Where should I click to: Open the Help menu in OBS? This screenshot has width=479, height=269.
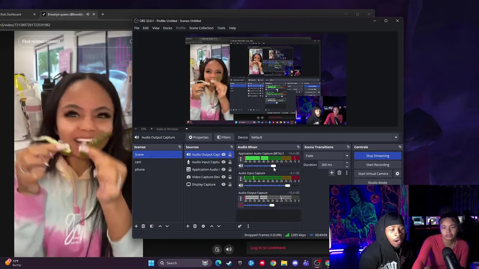(232, 28)
